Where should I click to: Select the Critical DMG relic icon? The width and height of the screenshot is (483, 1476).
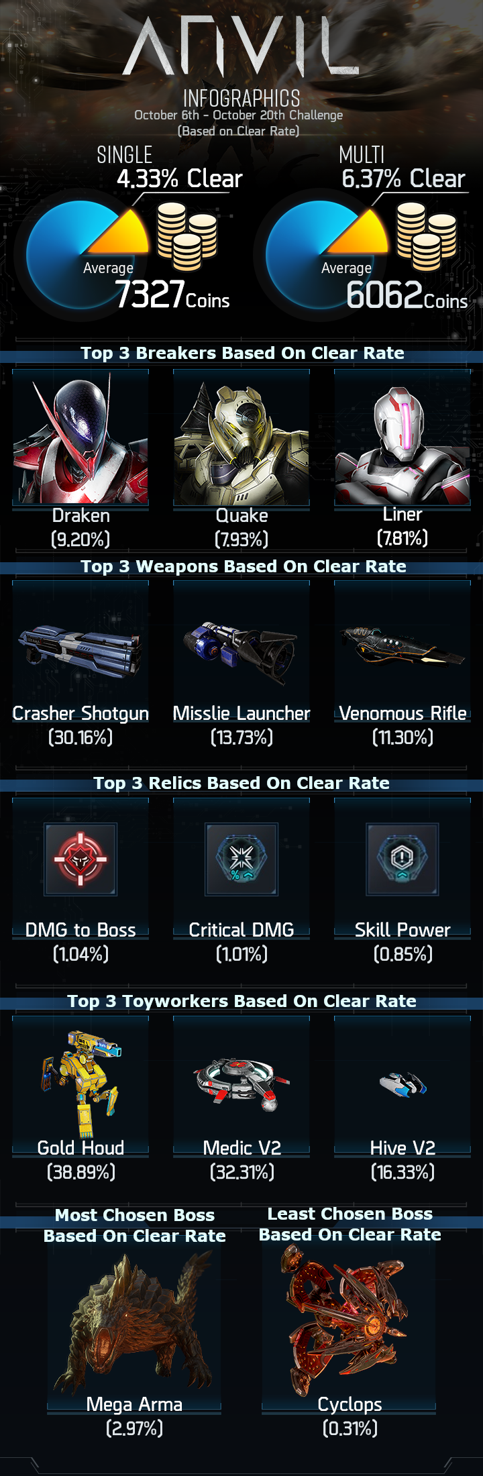241,859
